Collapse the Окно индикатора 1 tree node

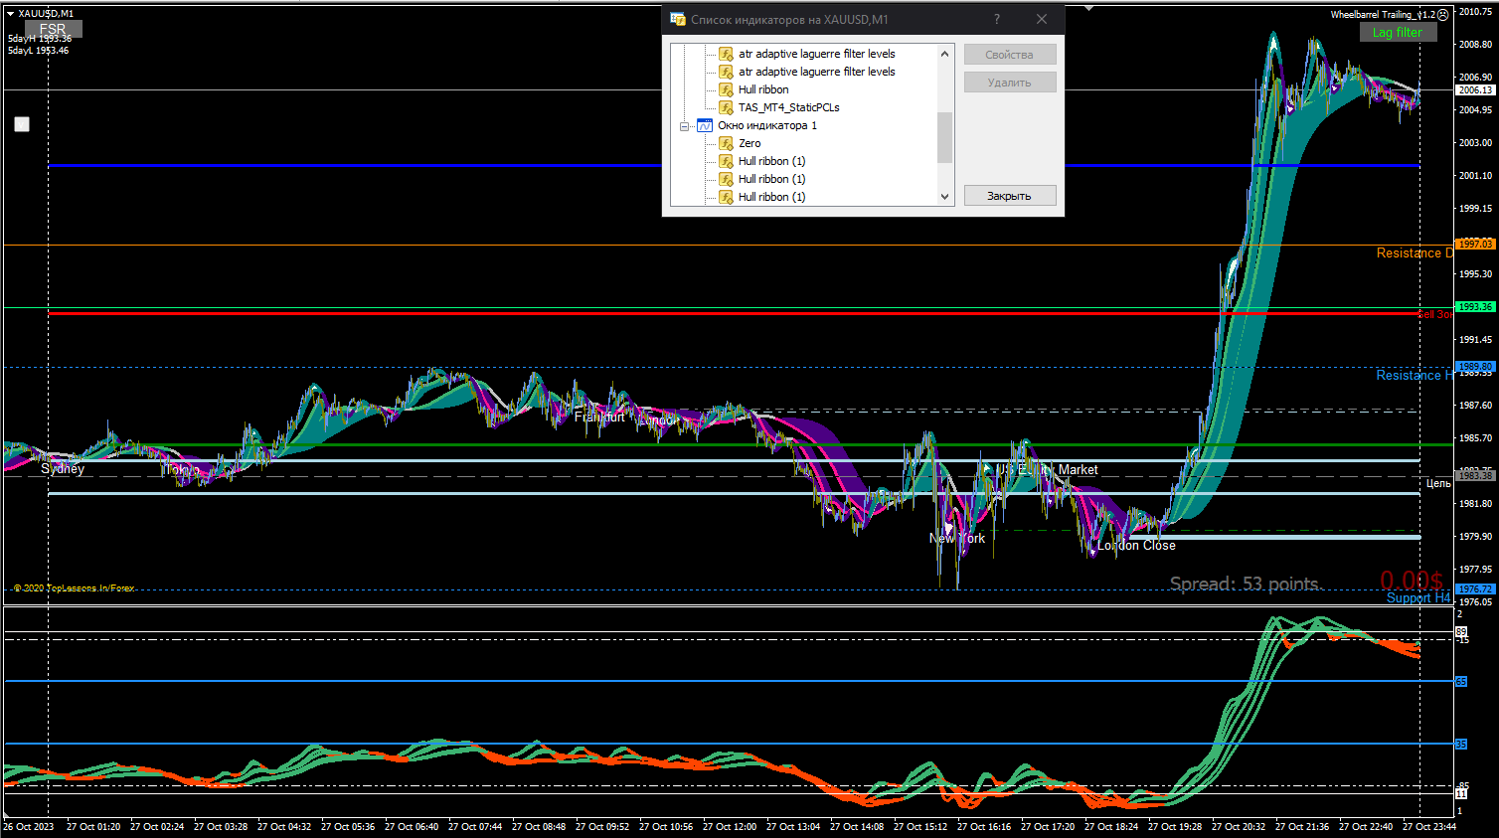point(684,126)
